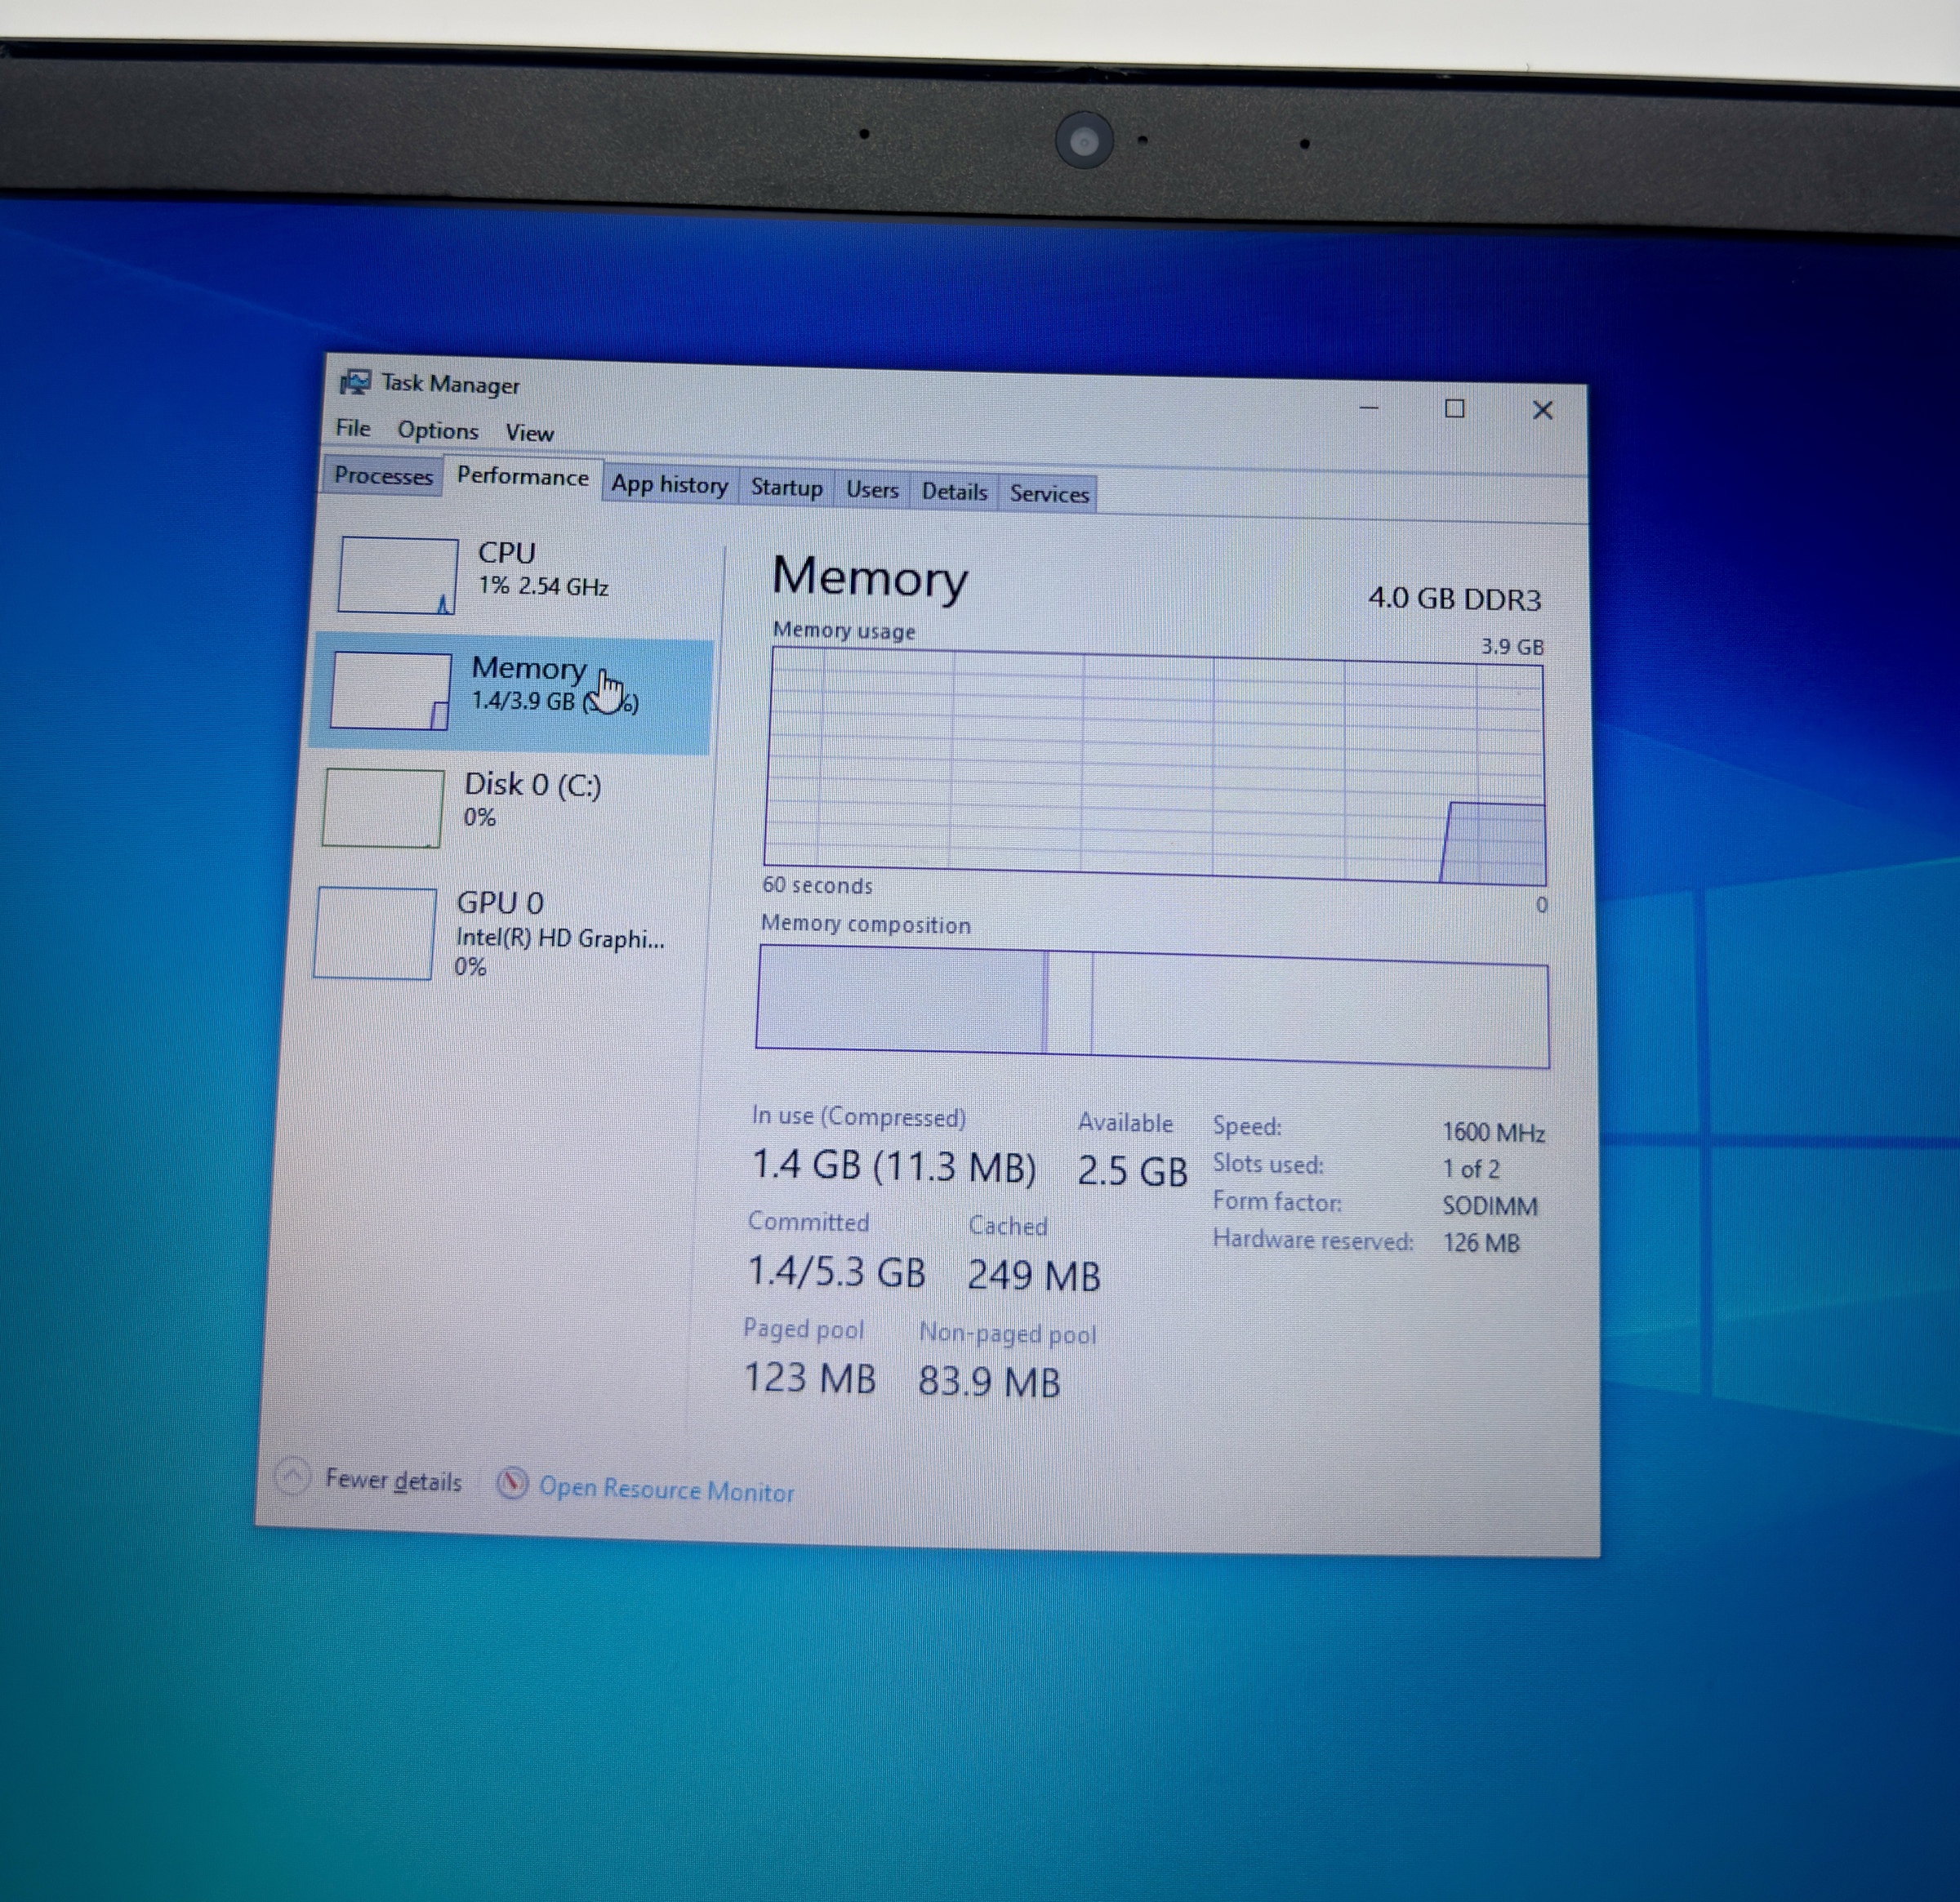The image size is (1960, 1902).
Task: Open the File menu
Action: [x=353, y=428]
